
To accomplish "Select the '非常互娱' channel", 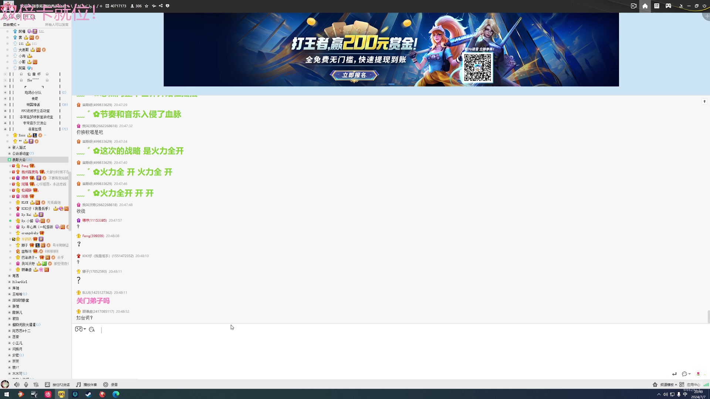I will [x=35, y=129].
